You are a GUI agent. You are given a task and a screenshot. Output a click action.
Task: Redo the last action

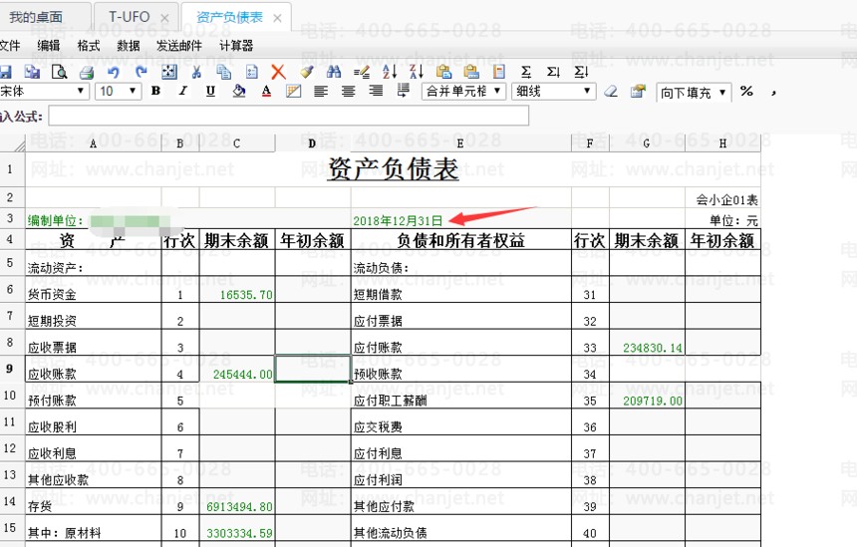point(142,72)
